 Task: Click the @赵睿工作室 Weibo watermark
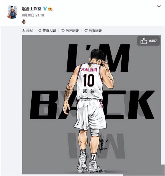coord(91,171)
